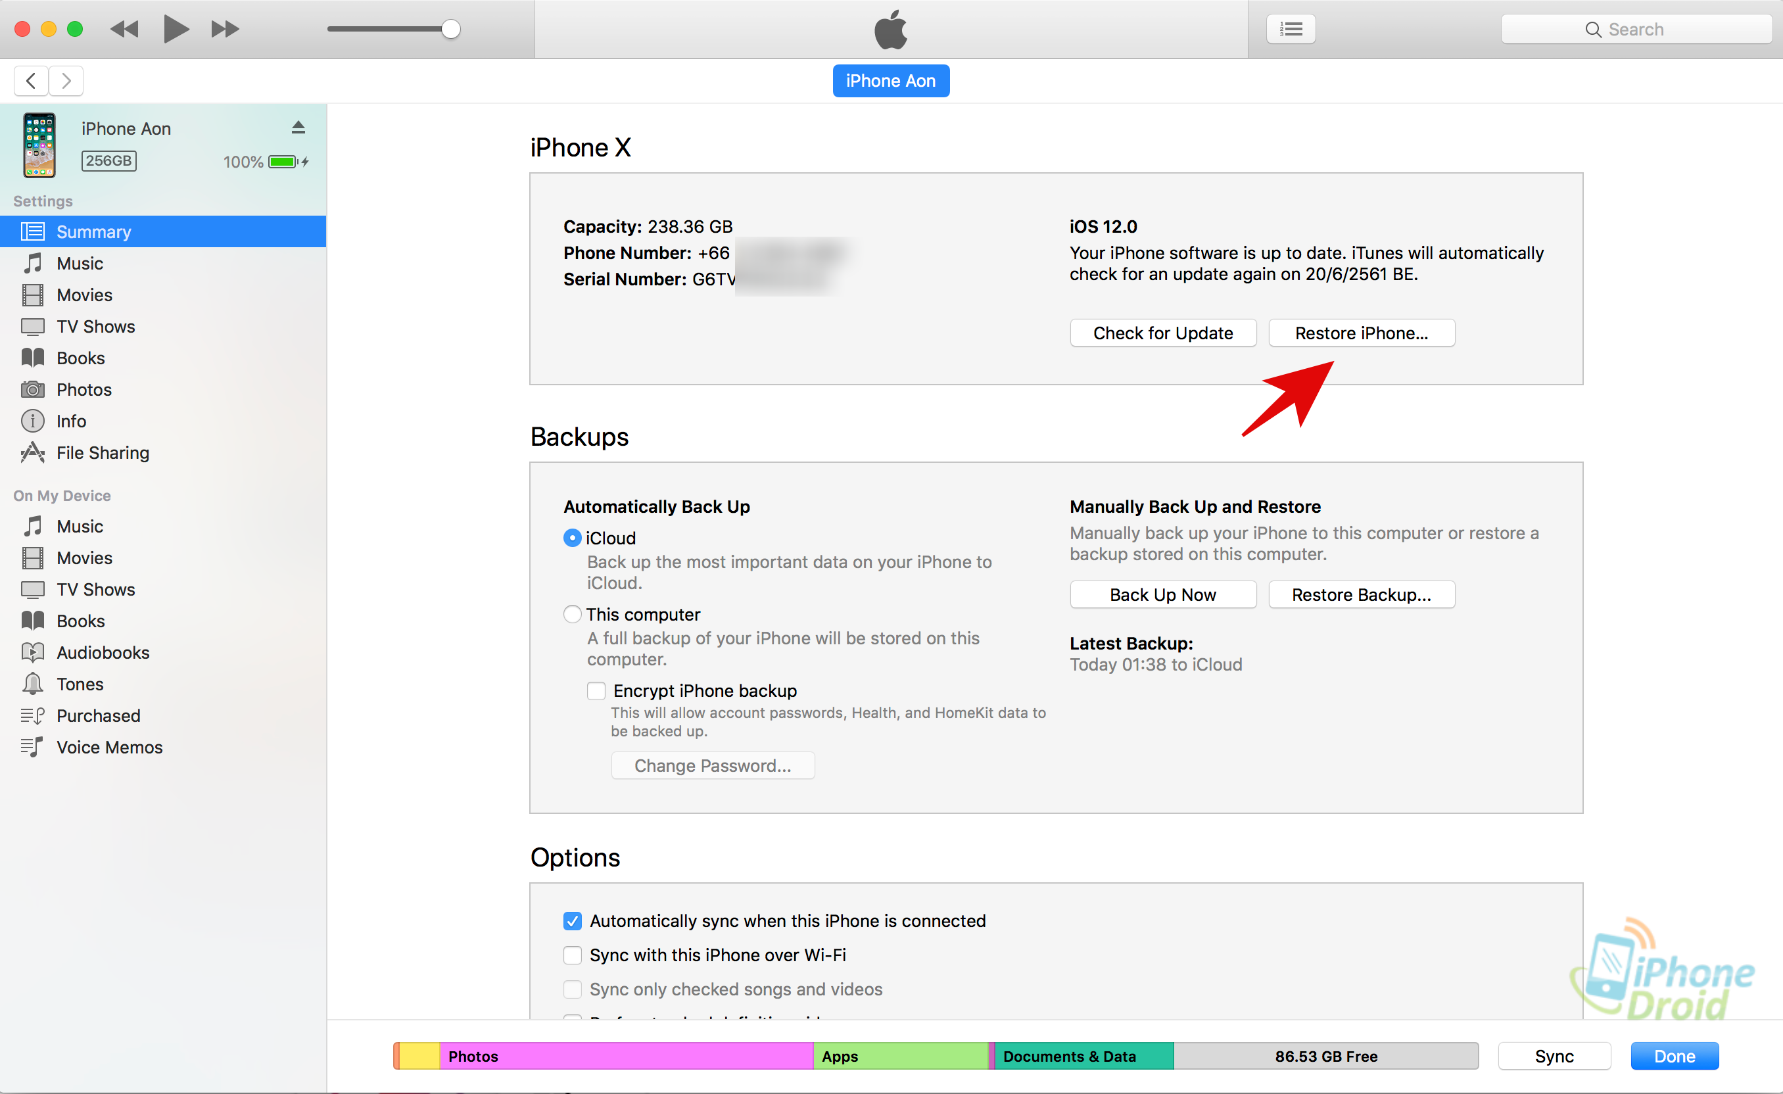This screenshot has height=1094, width=1783.
Task: Click the Restore iPhone... button
Action: tap(1360, 333)
